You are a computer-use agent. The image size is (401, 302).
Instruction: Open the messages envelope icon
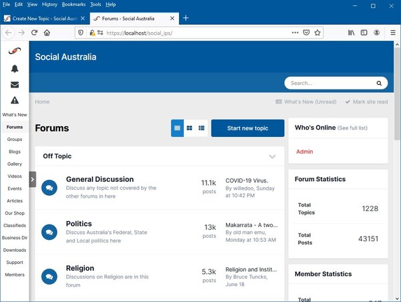pos(14,84)
